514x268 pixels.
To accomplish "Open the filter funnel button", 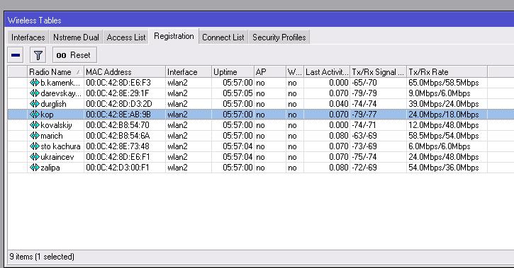I will click(38, 55).
